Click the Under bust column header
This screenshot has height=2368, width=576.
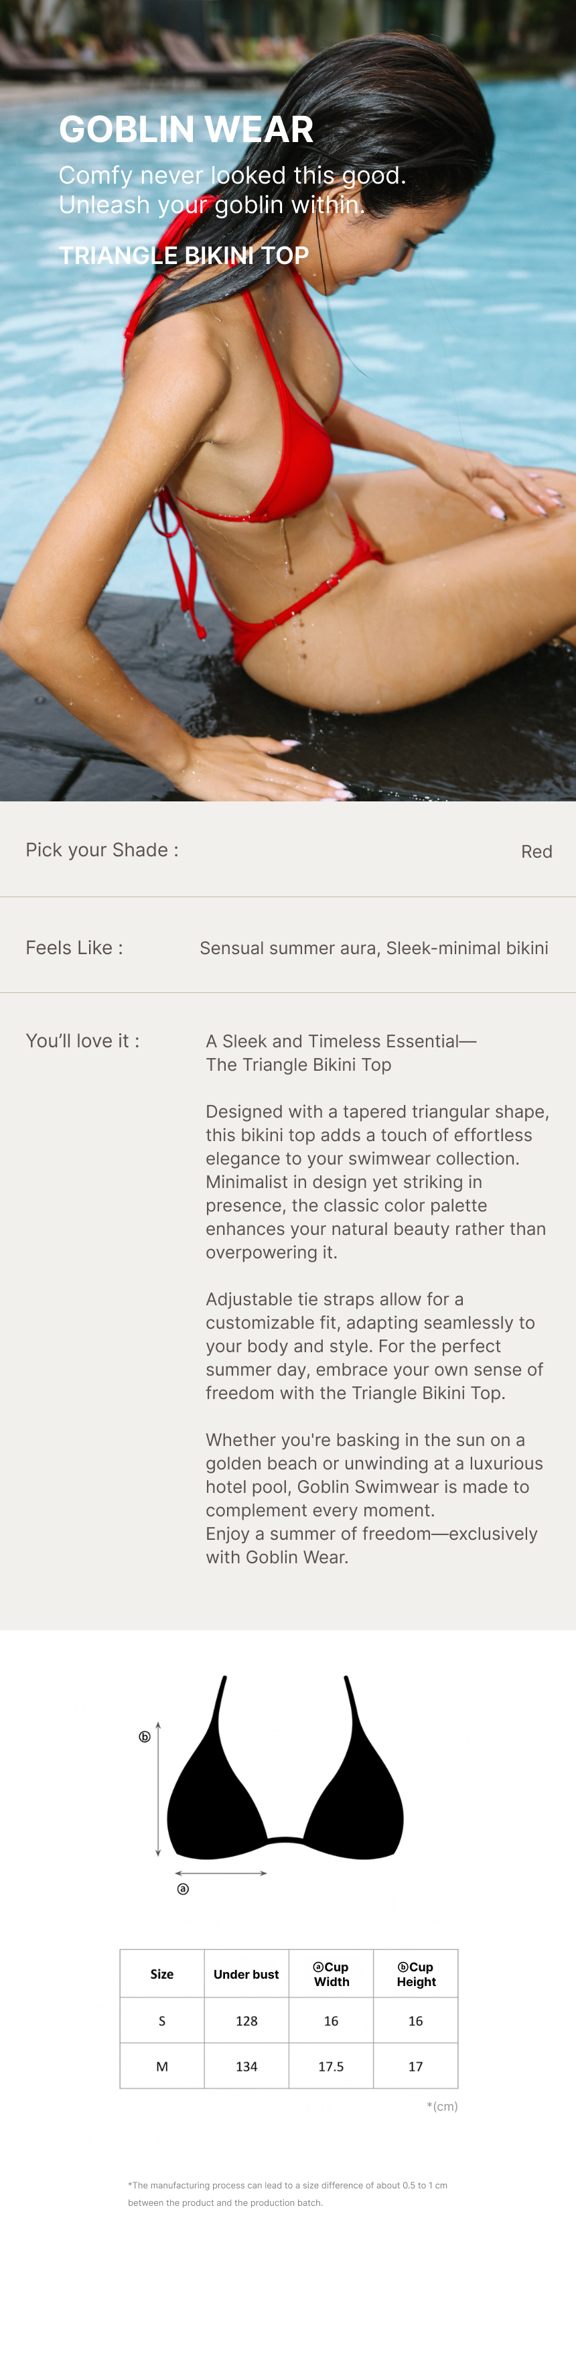click(246, 1973)
